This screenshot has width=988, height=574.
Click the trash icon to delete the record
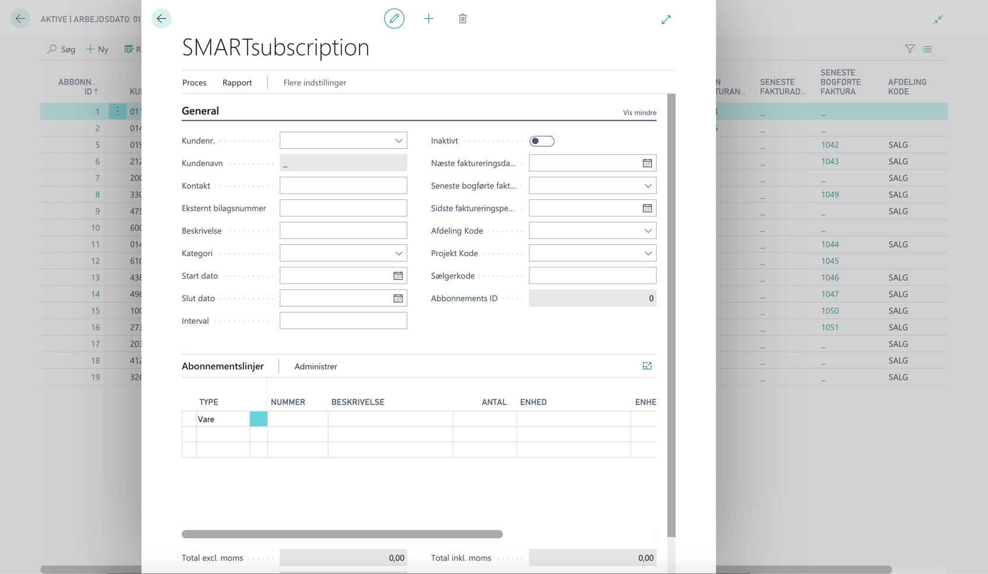463,19
